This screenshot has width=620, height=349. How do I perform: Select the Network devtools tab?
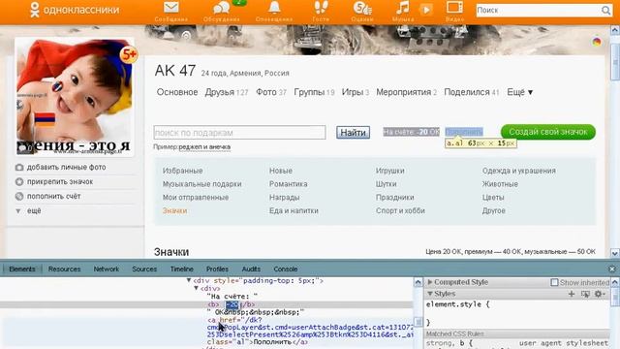(x=106, y=270)
